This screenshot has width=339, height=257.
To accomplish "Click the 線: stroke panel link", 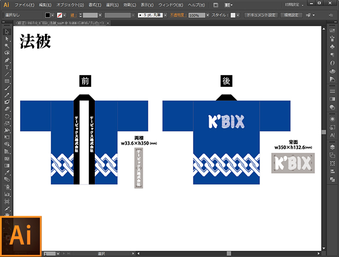I will tap(73, 15).
